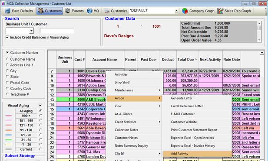This screenshot has height=161, width=268.
Task: Click the Customize toolbar icon
Action: click(x=107, y=11)
